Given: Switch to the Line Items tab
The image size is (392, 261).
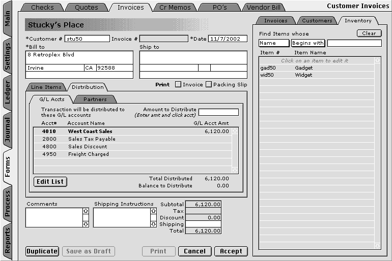Looking at the screenshot, I should pyautogui.click(x=46, y=87).
